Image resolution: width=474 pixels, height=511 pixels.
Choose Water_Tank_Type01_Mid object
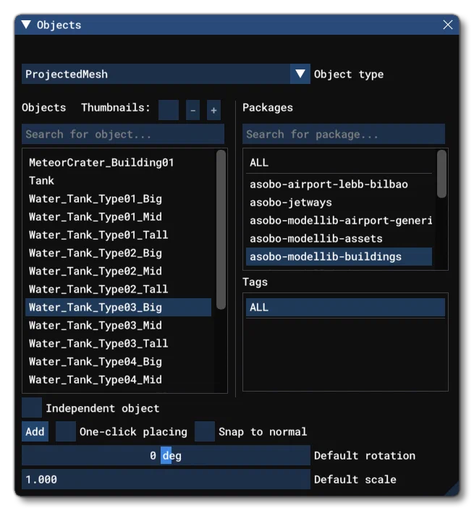118,216
